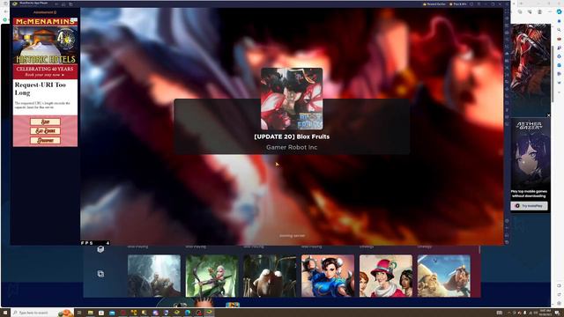Screen dimensions: 564x317
Task: Open Copilot icon in Edge sidebar
Action: coord(559,11)
